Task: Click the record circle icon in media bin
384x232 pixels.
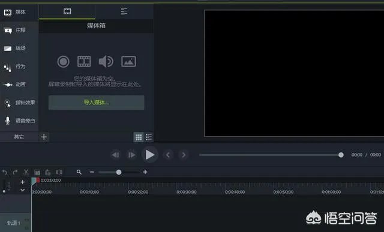Action: click(x=63, y=61)
